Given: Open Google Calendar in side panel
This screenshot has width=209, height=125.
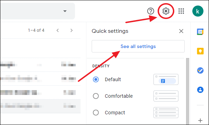Looking at the screenshot, I should 200,32.
